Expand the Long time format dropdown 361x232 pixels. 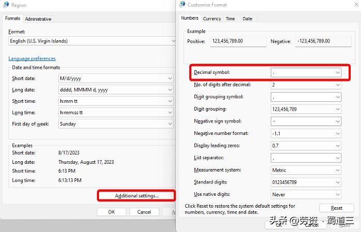pos(116,113)
